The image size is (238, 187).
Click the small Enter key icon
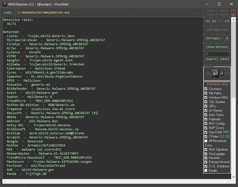(x=222, y=74)
